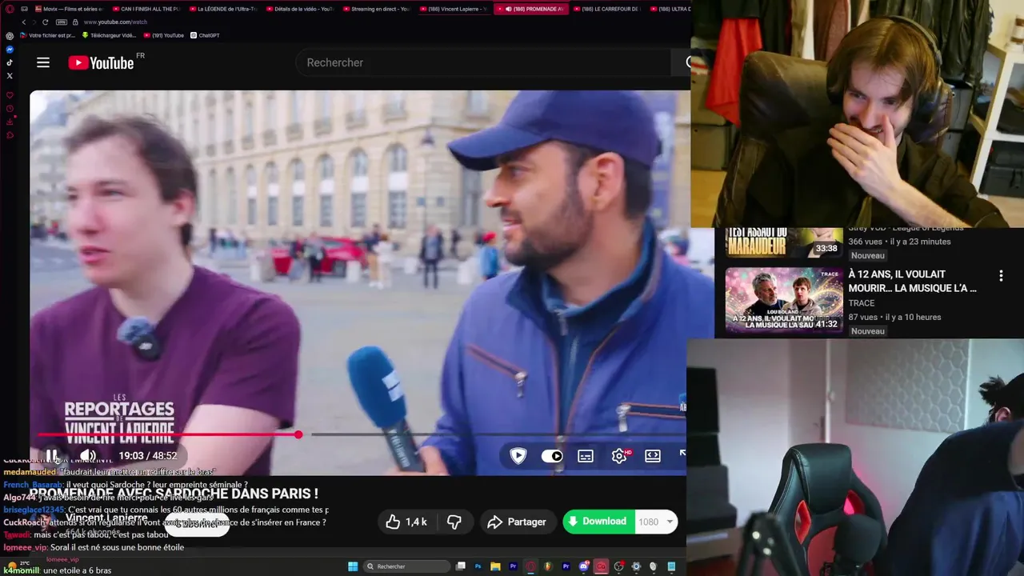Open TikTok from the Opera sidebar

[10, 62]
